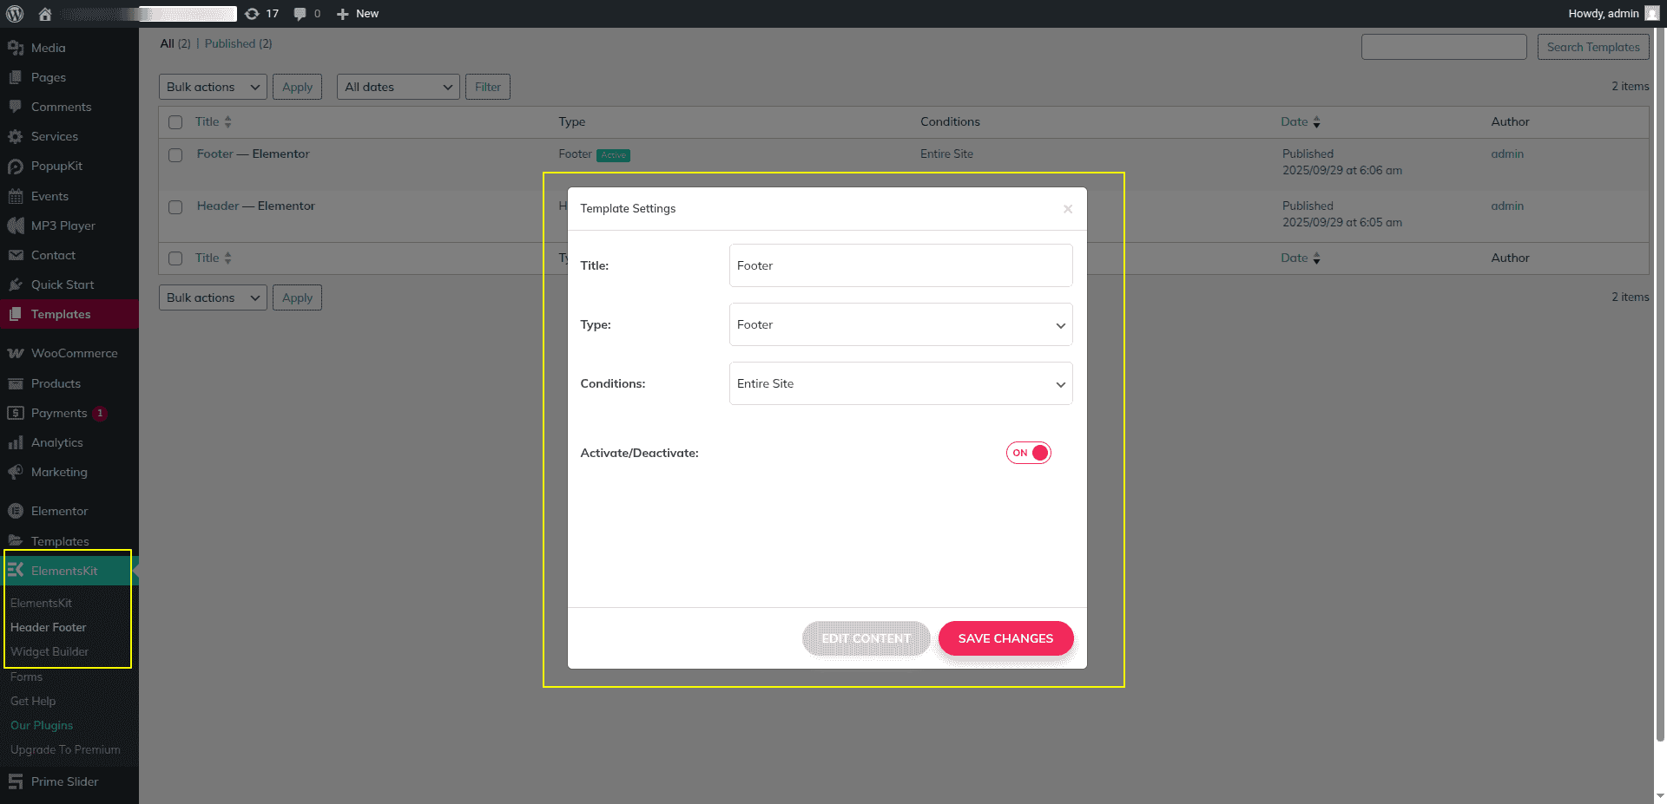Open Analytics via its bar chart icon
1667x804 pixels.
(16, 443)
